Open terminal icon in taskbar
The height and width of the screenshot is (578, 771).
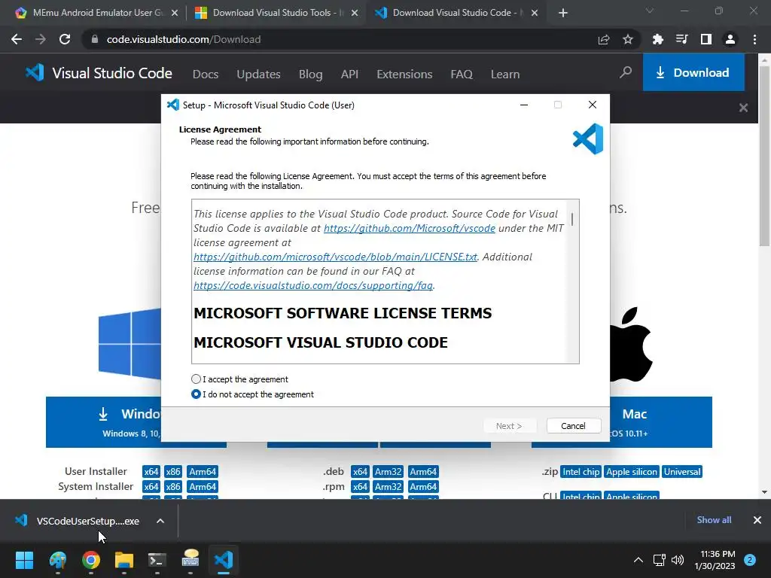pyautogui.click(x=157, y=560)
